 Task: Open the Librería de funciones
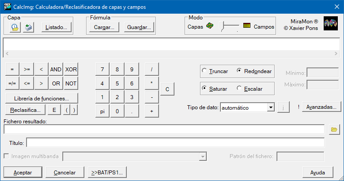(42, 99)
